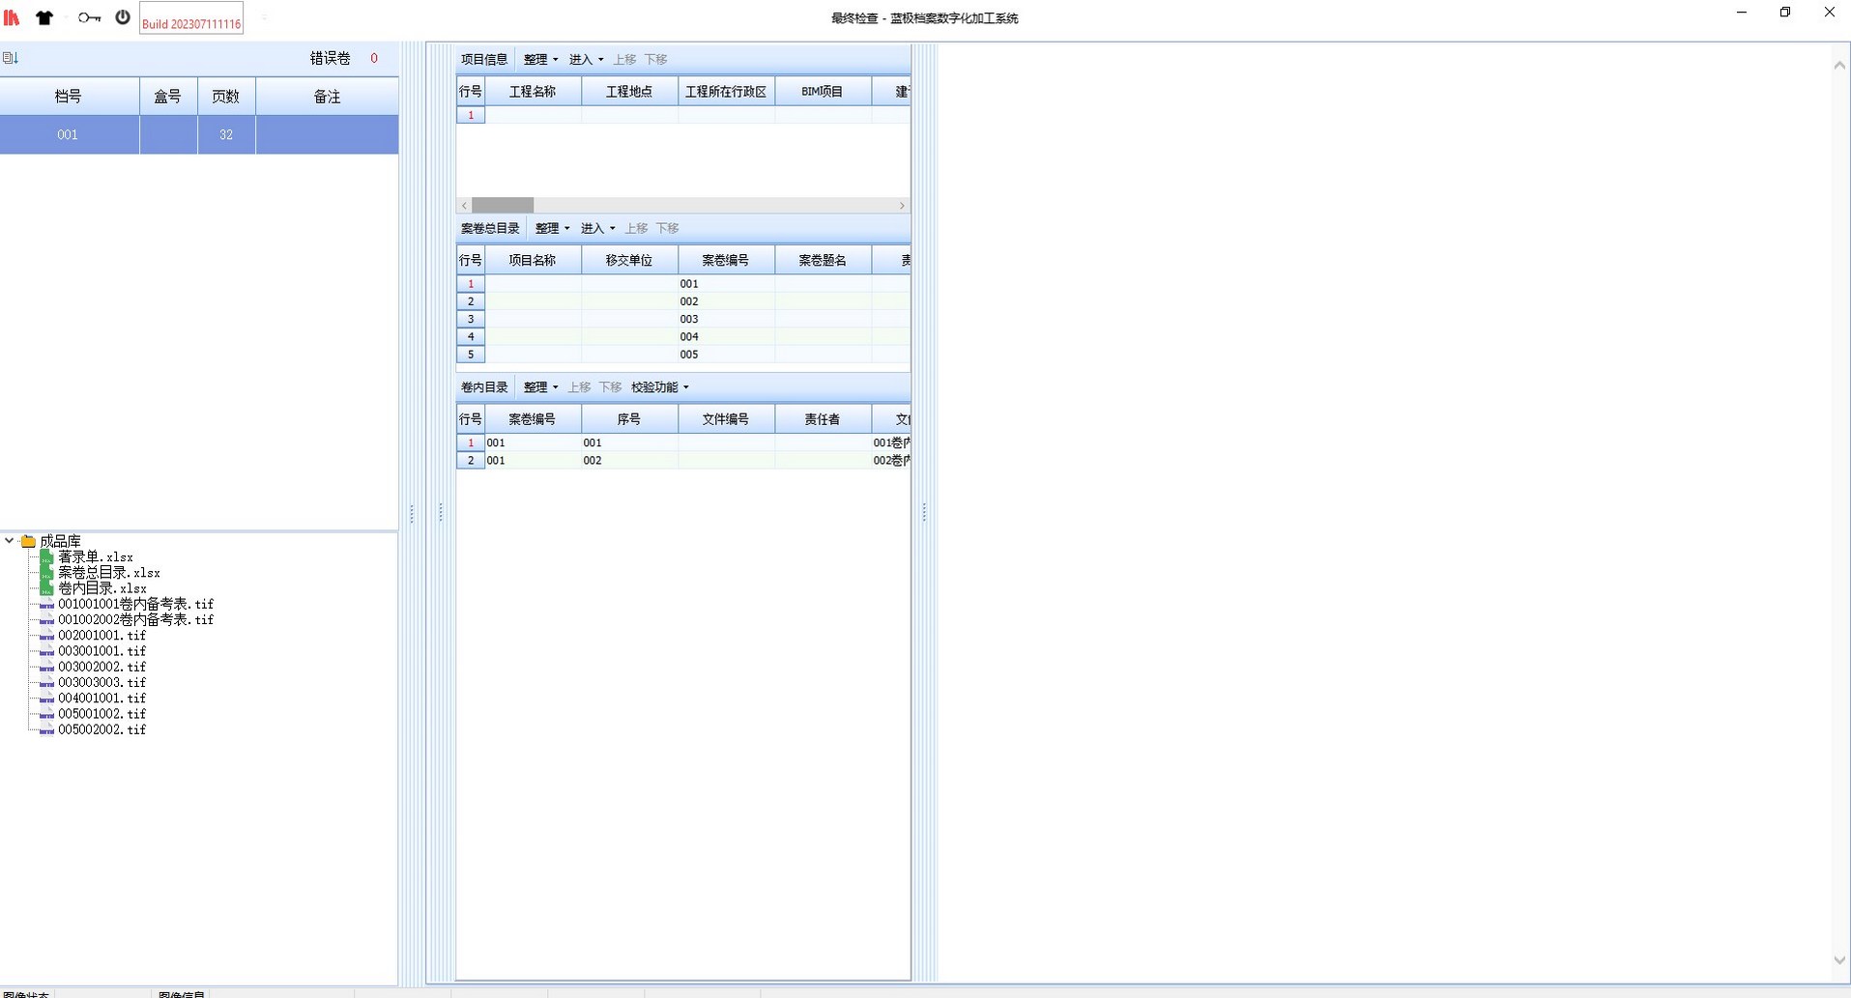
Task: Click the right arrow of horizontal scrollbar
Action: point(902,206)
